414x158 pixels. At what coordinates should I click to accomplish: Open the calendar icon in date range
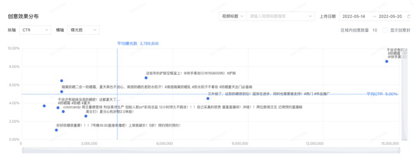[x=409, y=16]
